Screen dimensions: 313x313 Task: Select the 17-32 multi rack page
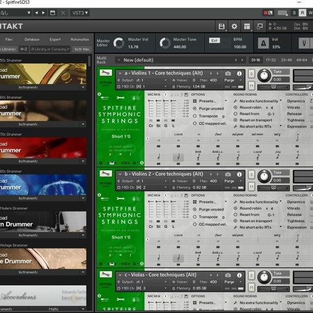[x=270, y=60]
